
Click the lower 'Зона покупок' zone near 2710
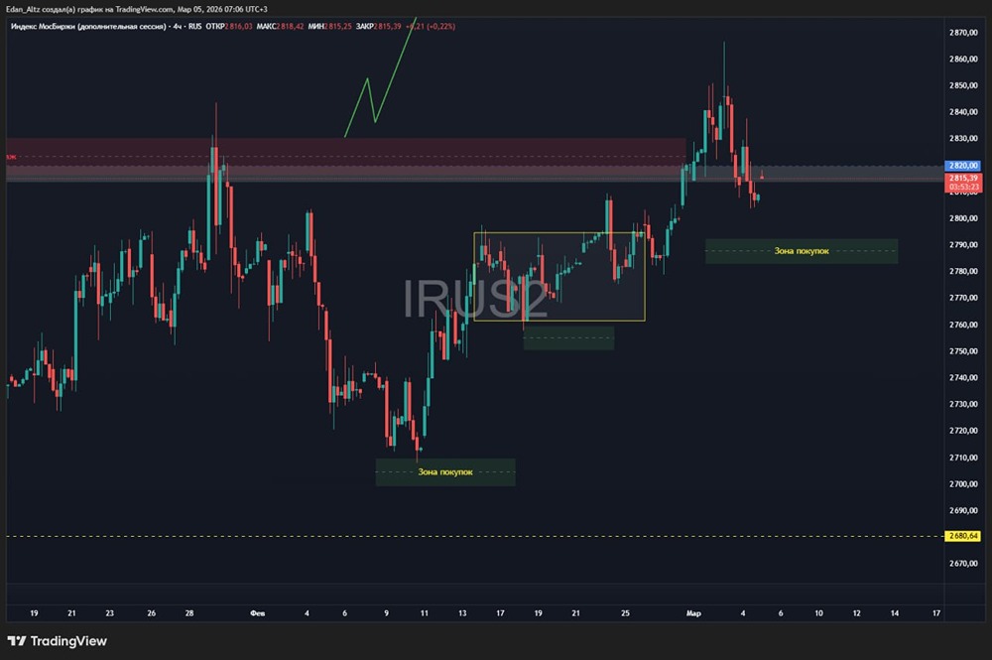coord(445,472)
